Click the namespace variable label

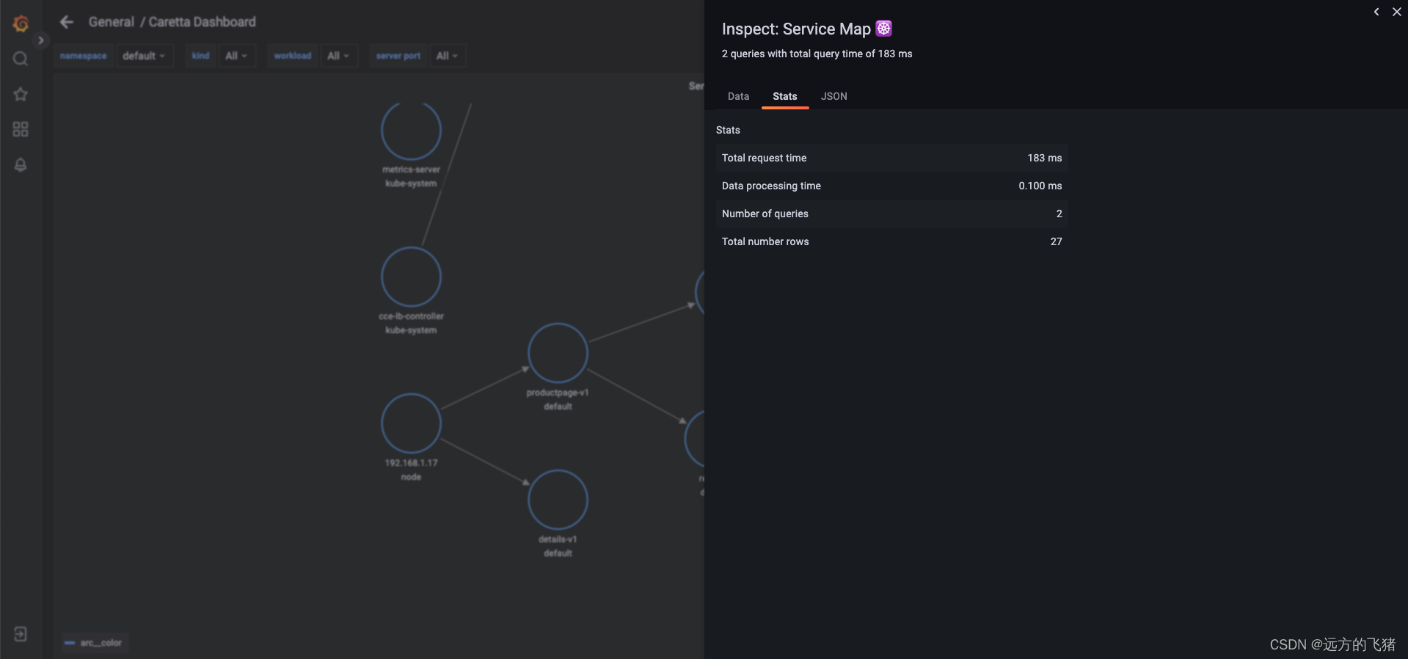(x=83, y=56)
